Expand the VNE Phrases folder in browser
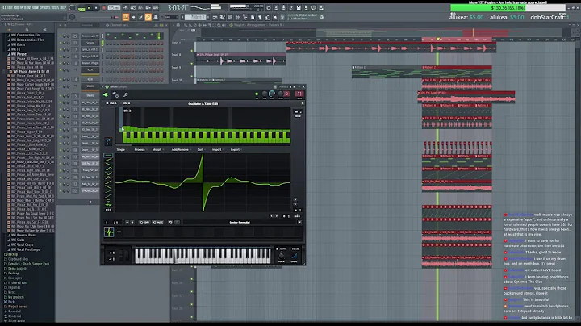 point(18,54)
